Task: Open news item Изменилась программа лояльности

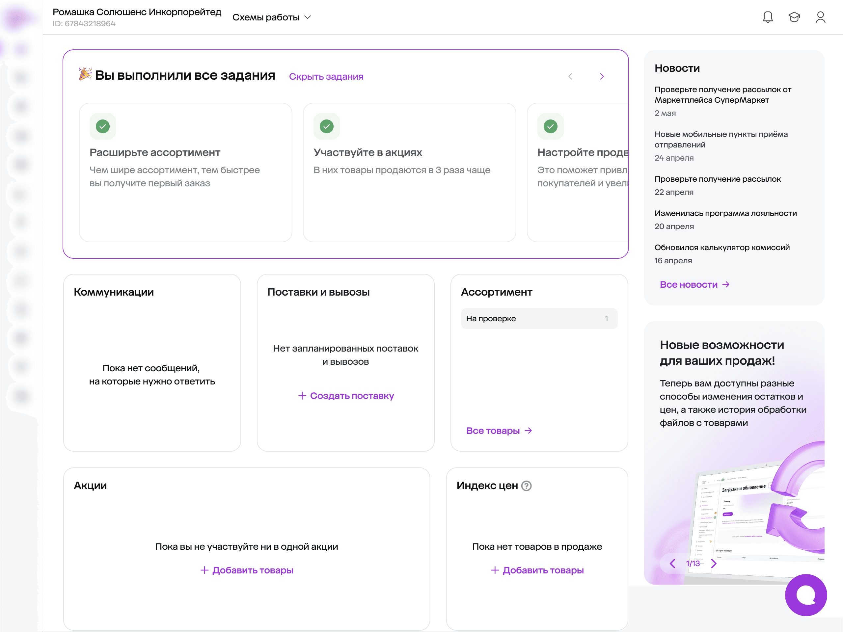Action: click(725, 213)
